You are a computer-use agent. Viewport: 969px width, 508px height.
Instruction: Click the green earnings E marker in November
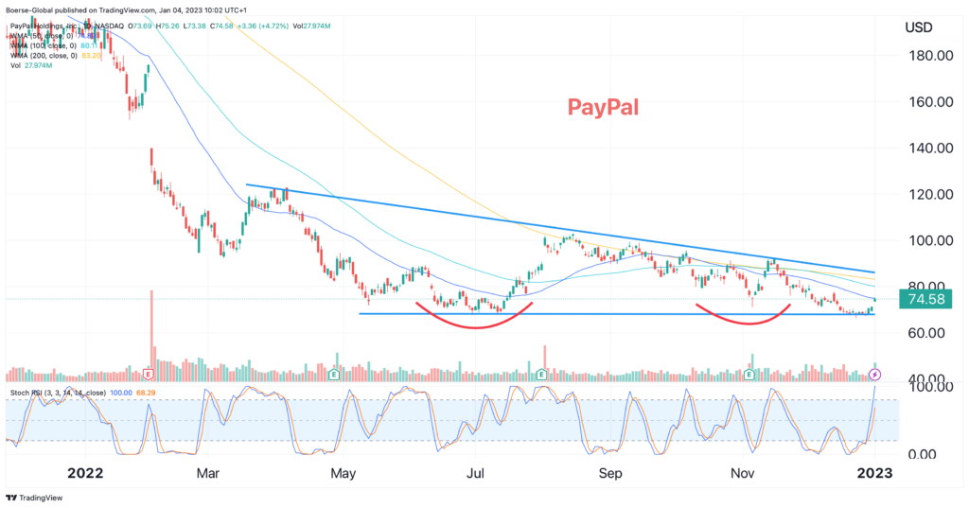pyautogui.click(x=749, y=374)
